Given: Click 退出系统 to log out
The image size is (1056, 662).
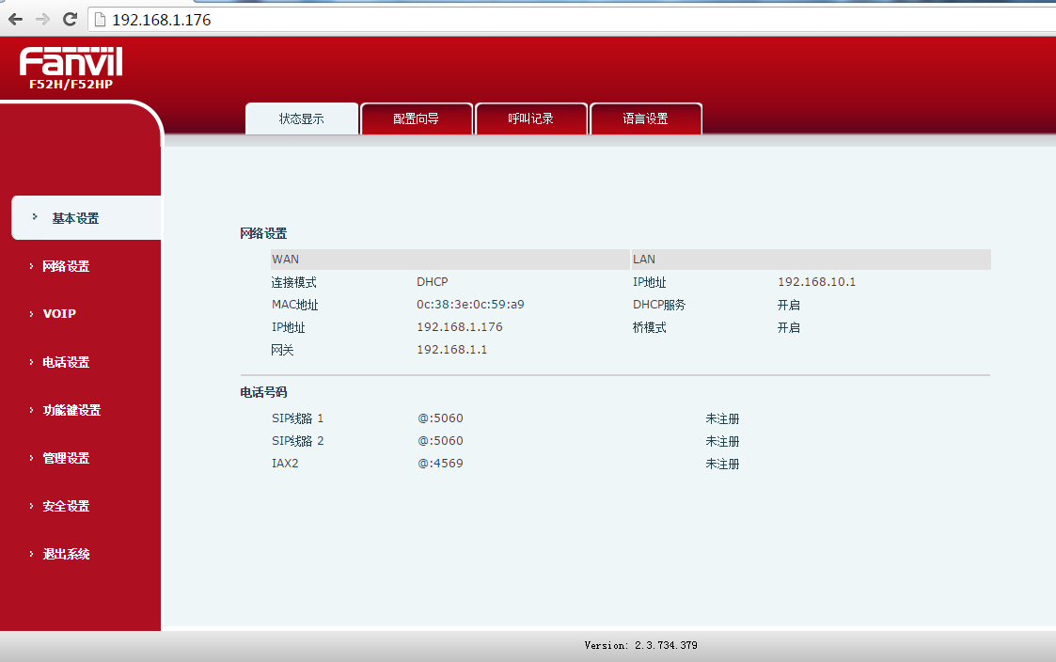Looking at the screenshot, I should [66, 554].
